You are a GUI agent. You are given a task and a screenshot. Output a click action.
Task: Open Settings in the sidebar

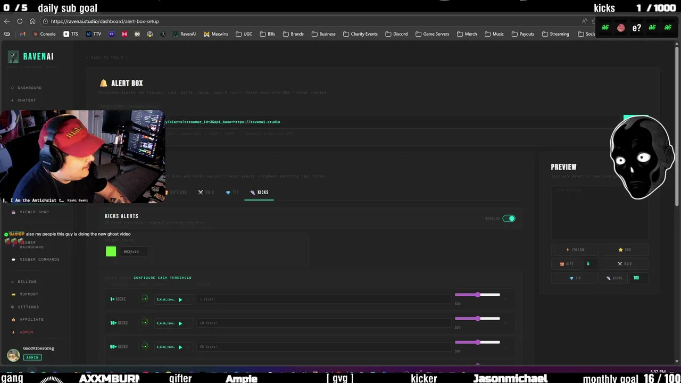pos(25,307)
